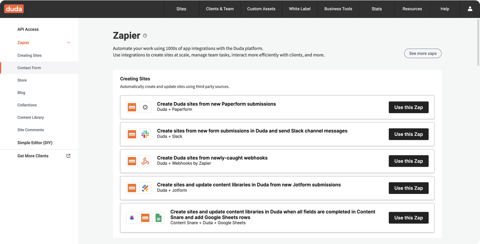This screenshot has width=480, height=244.
Task: Click the page vertical scrollbar
Action: pyautogui.click(x=478, y=42)
